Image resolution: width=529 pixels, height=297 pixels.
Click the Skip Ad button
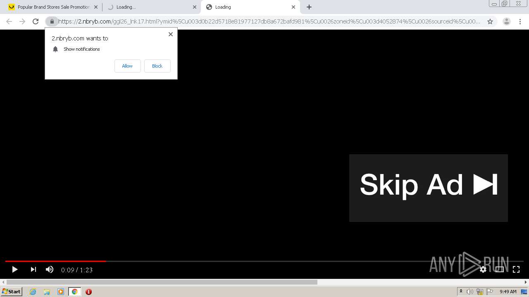(428, 188)
